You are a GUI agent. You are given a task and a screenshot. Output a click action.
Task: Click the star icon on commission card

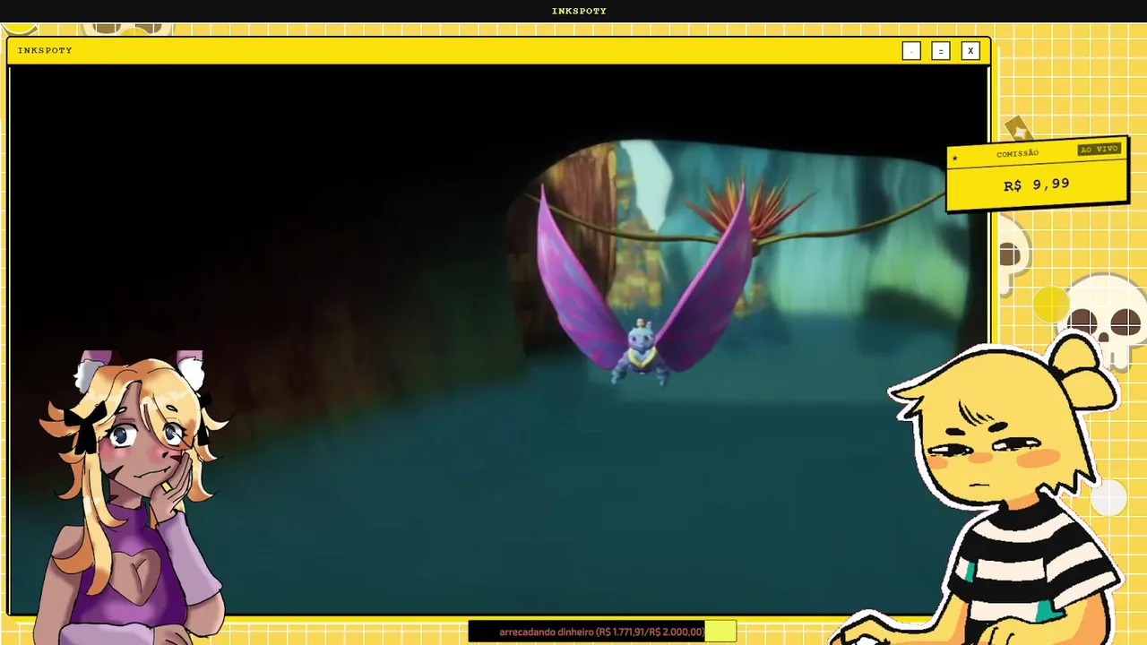point(955,159)
